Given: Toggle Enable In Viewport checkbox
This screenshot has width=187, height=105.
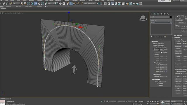Looking at the screenshot, I should point(153,45).
